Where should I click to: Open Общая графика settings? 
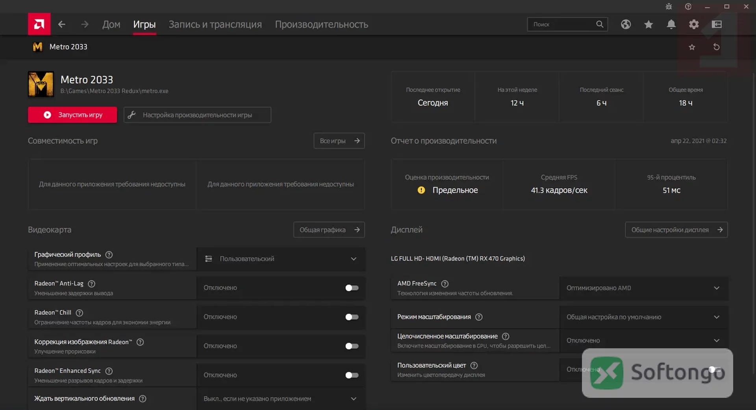click(x=329, y=230)
